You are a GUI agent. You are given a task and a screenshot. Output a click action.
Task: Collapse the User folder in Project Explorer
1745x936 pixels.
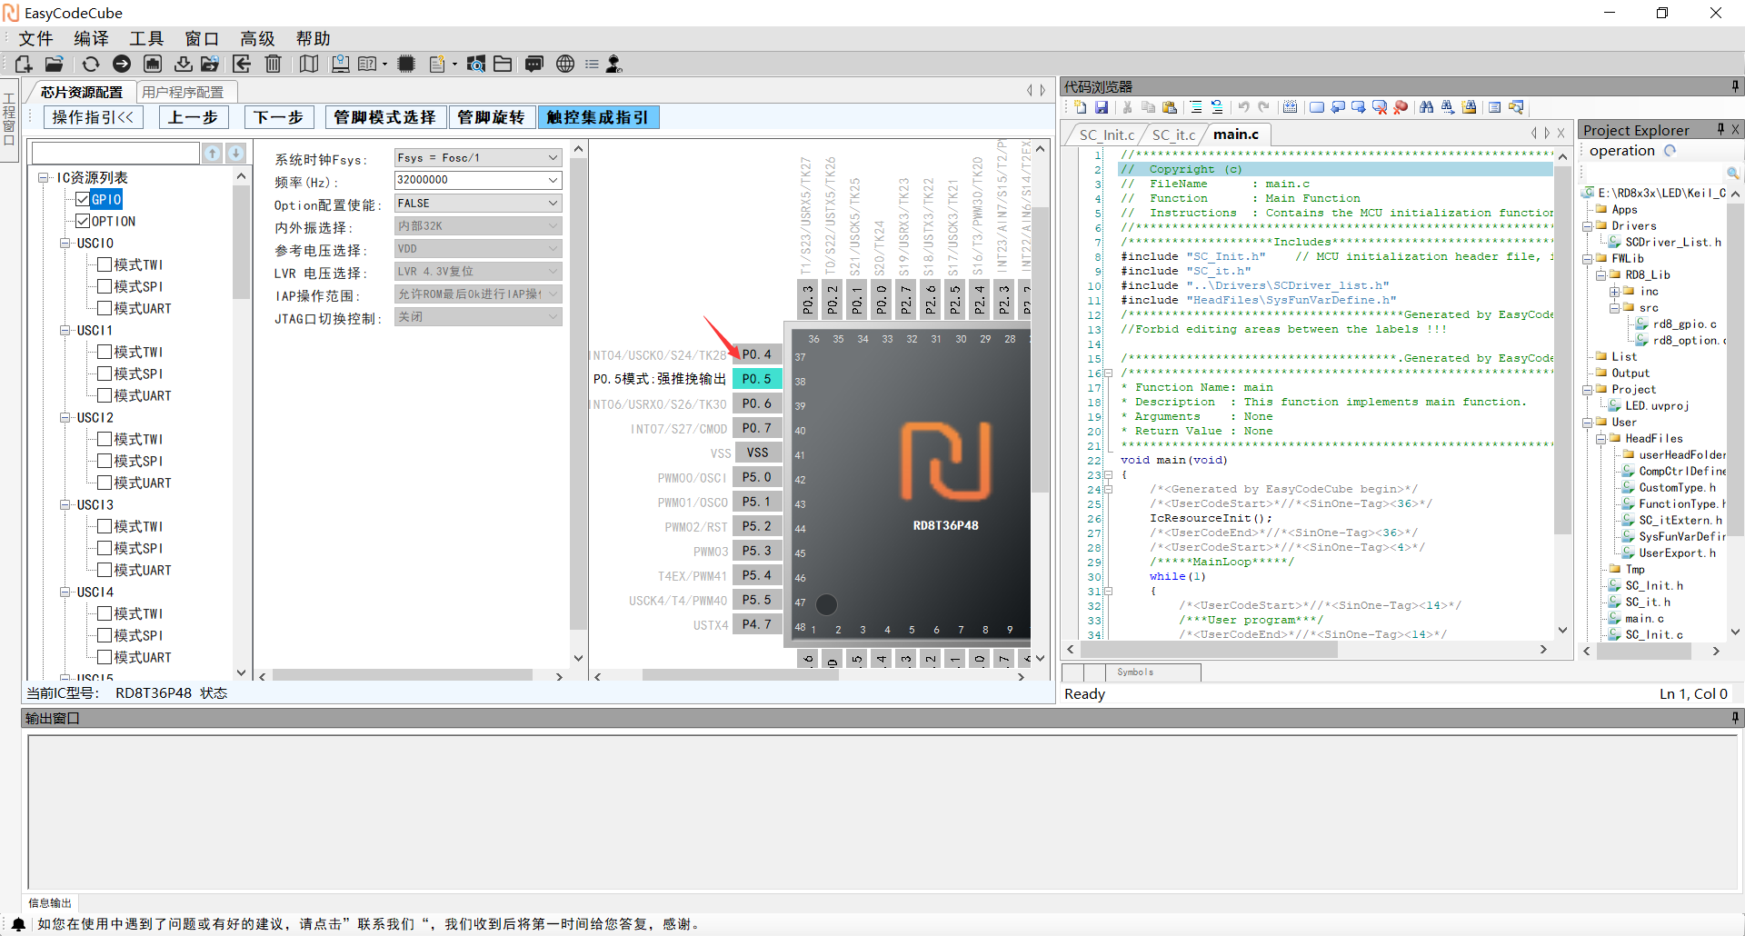(x=1587, y=422)
